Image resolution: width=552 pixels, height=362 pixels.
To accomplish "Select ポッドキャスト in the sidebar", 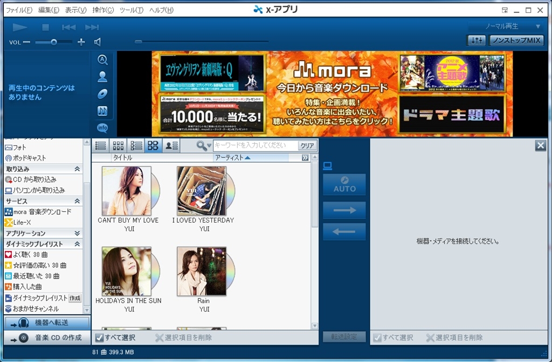I will (x=43, y=158).
